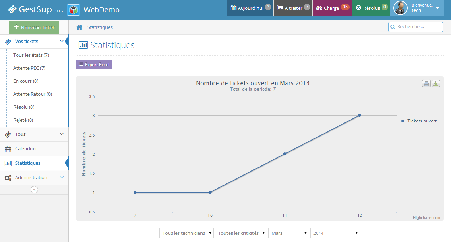Click the WebDemo cube logo
The height and width of the screenshot is (242, 451).
point(74,10)
